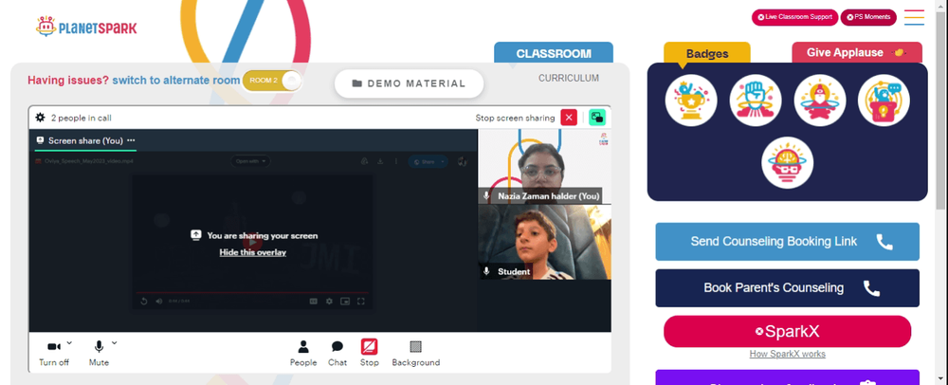Select Nazia Zaman halder video tile
948x385 pixels.
pyautogui.click(x=544, y=167)
